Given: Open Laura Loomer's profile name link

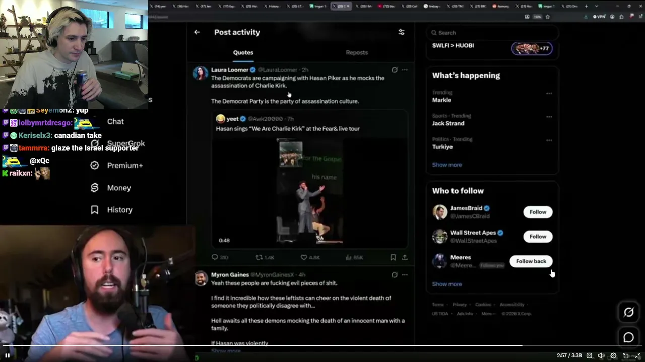Looking at the screenshot, I should 230,70.
